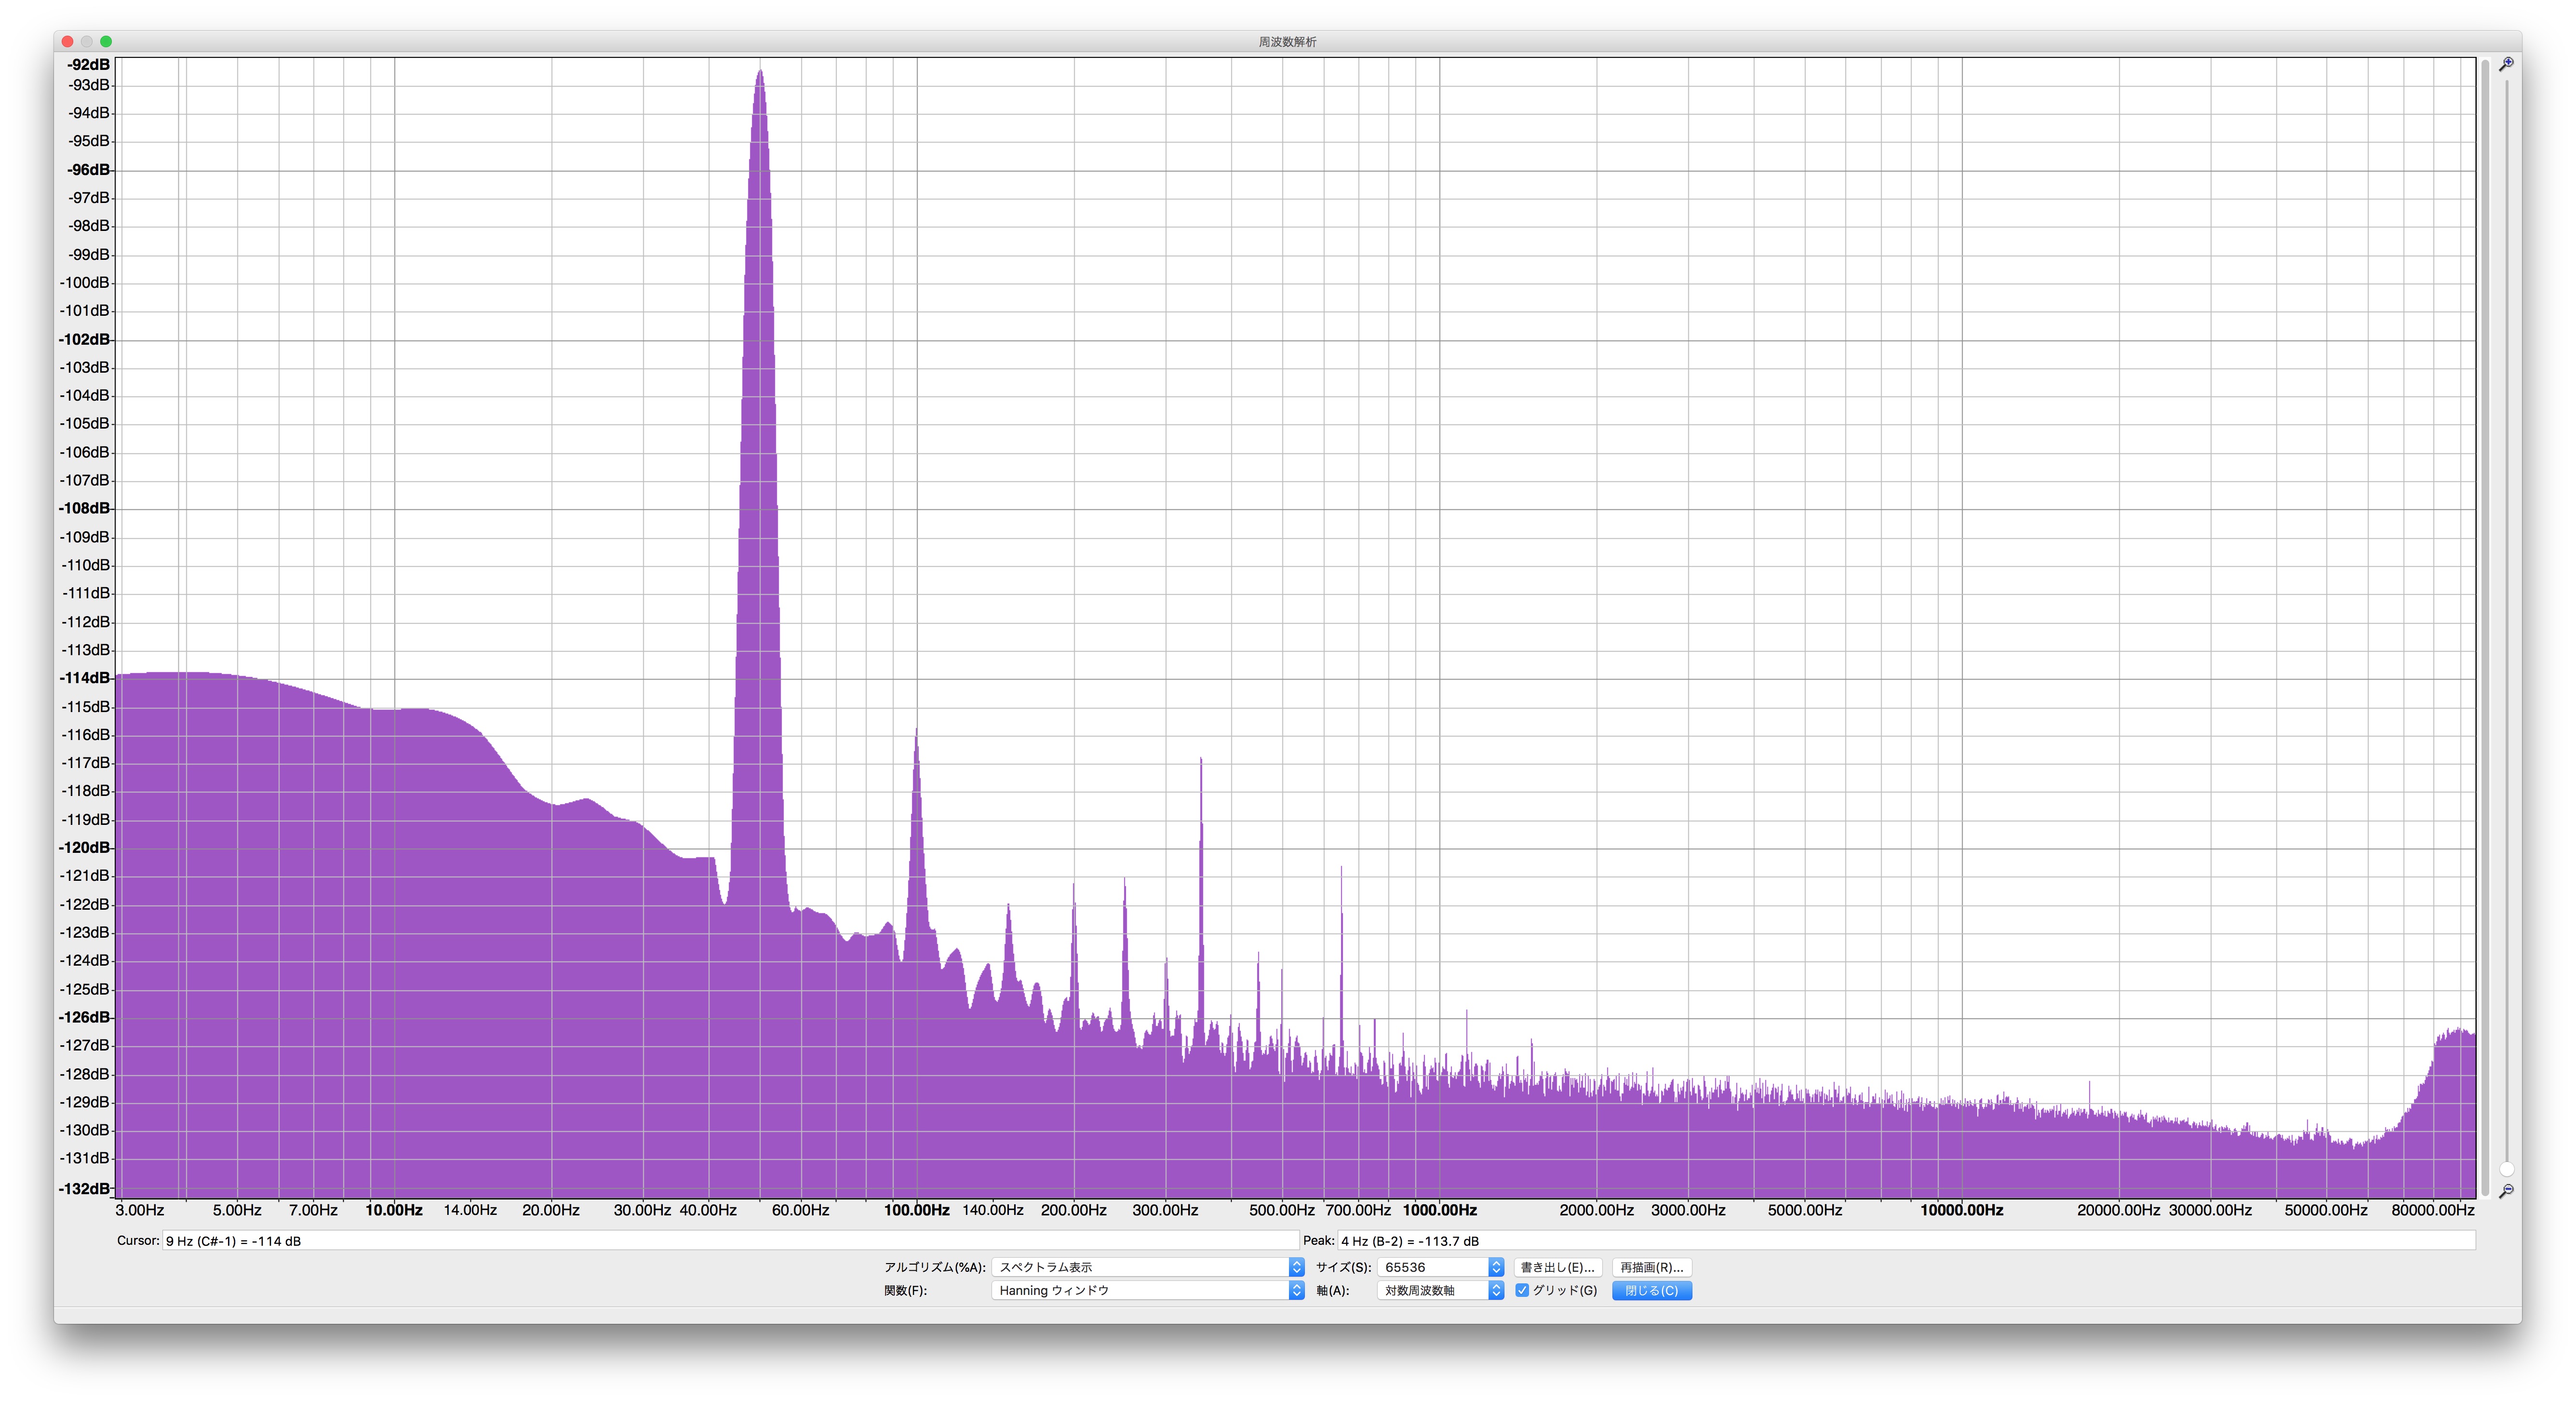Click the 10.00Hz frequency axis label

point(393,1210)
